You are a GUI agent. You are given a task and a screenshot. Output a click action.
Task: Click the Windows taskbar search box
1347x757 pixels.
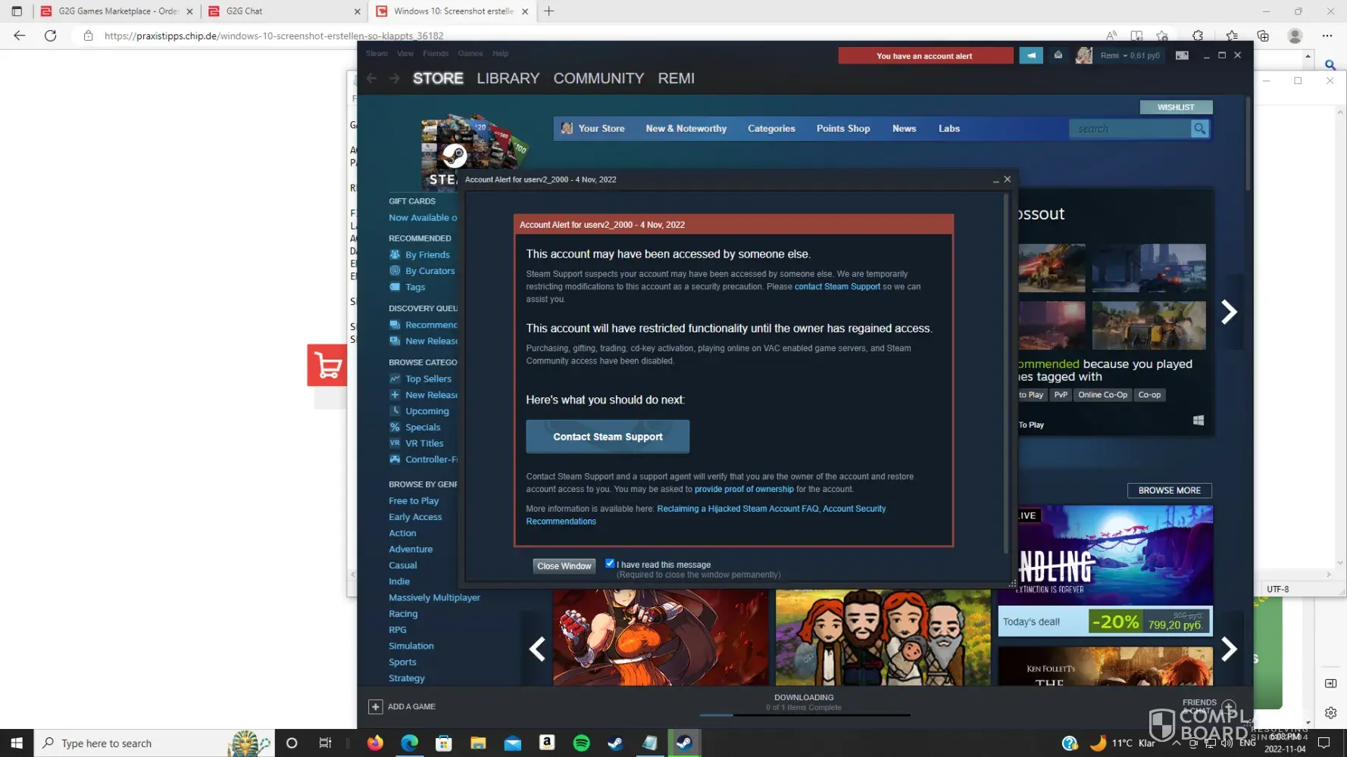click(154, 743)
